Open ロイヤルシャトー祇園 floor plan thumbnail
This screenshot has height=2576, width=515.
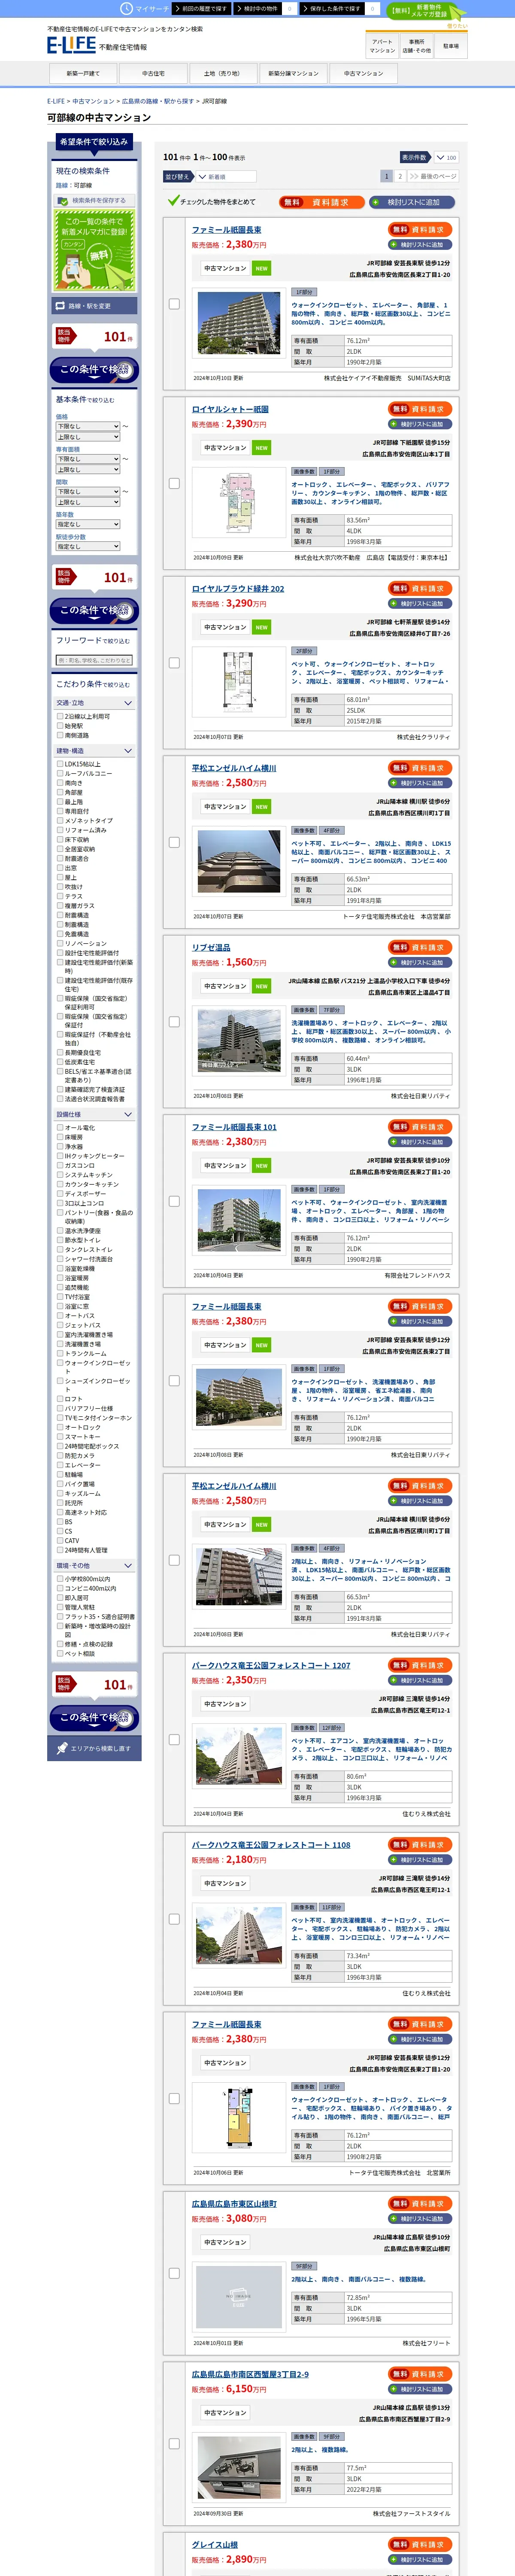[239, 503]
